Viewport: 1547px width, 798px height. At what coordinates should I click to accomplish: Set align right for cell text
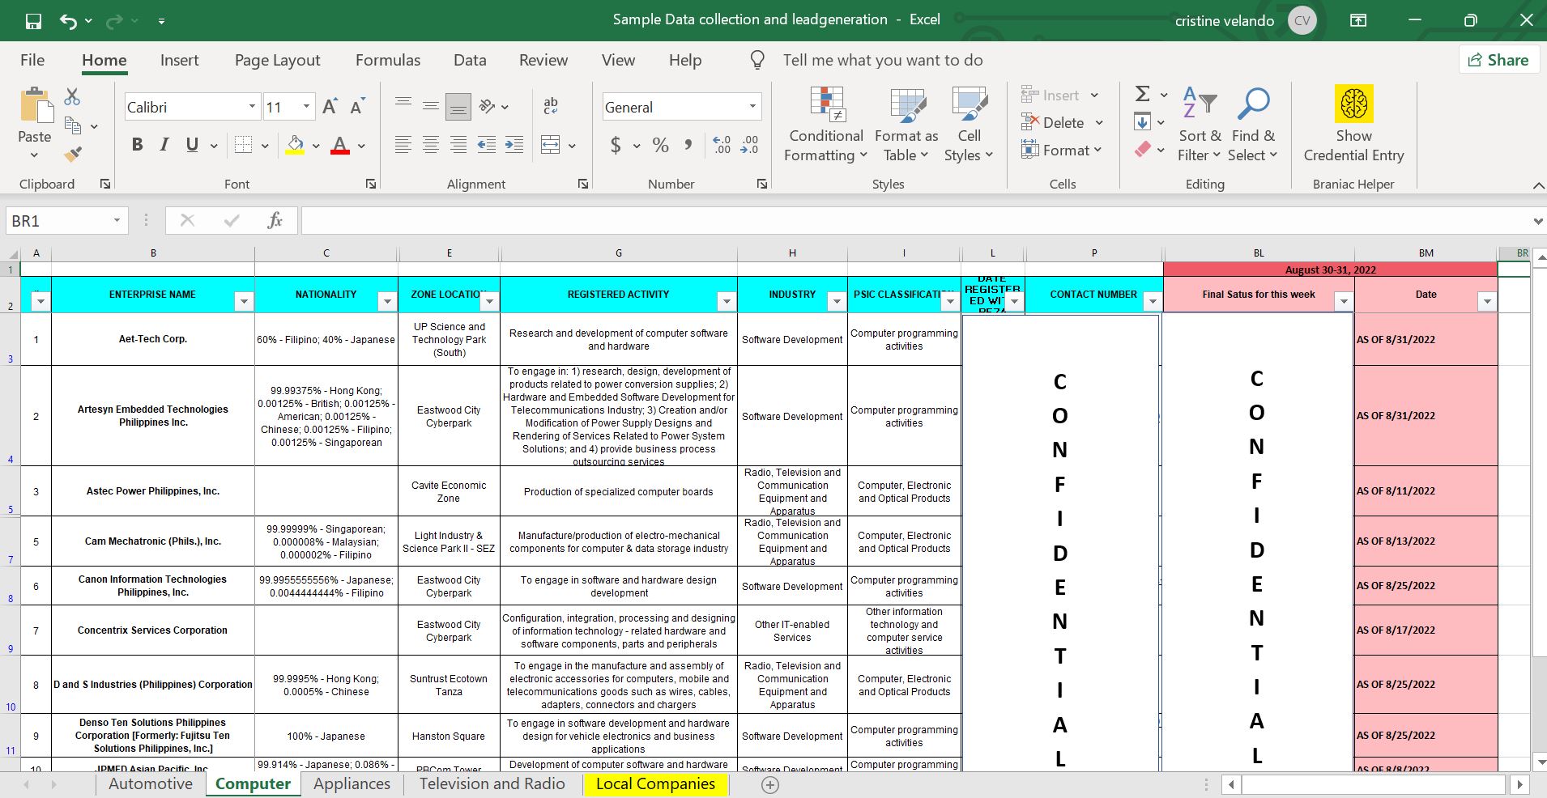(x=458, y=146)
